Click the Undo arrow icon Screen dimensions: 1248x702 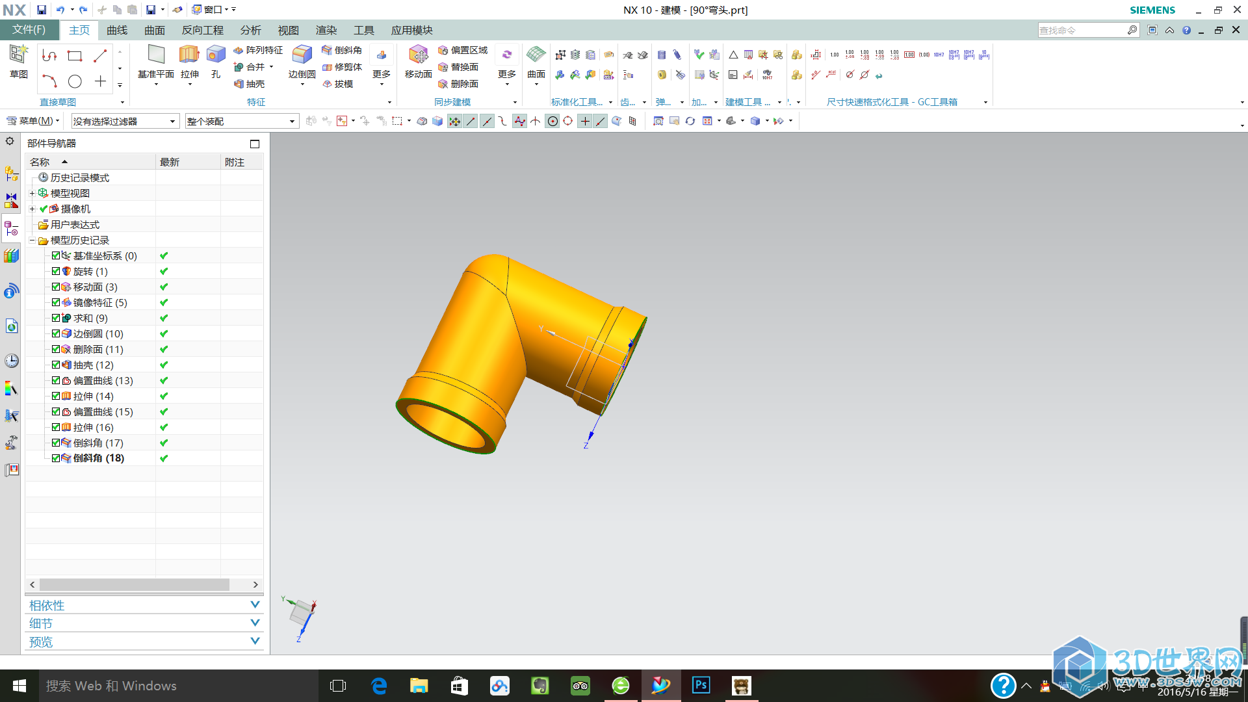point(60,10)
